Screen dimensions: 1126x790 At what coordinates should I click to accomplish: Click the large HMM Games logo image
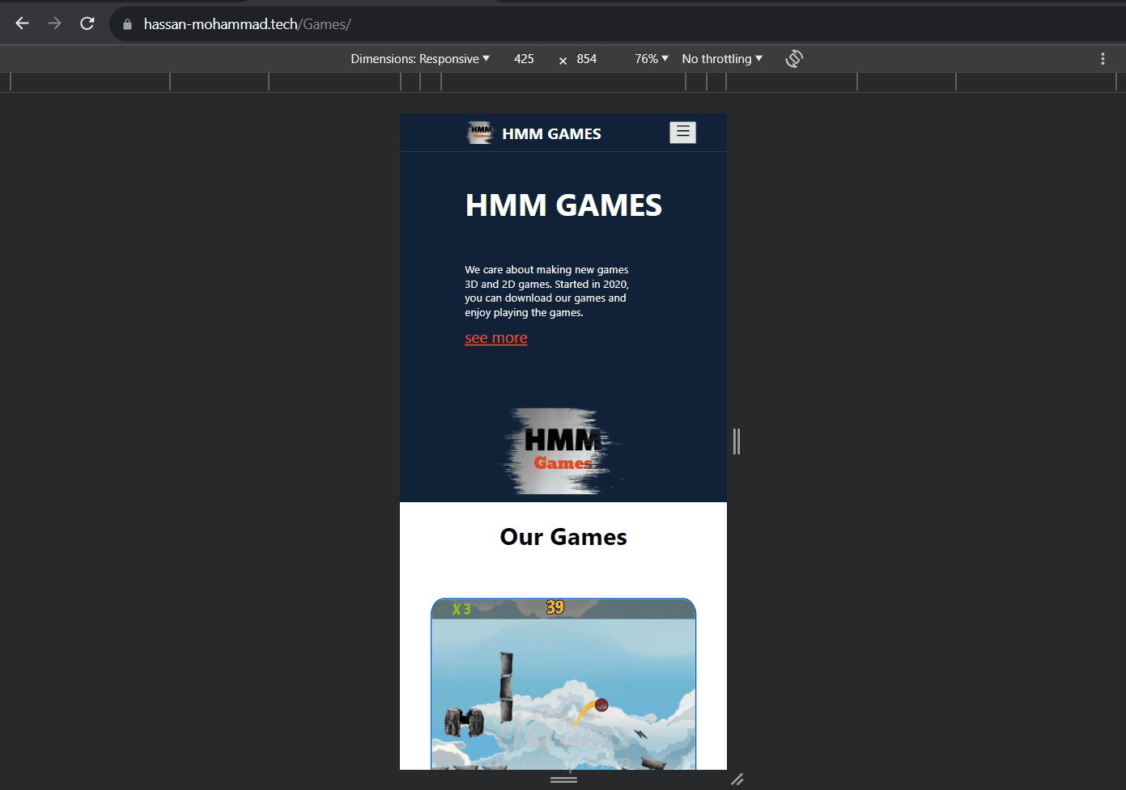(563, 451)
